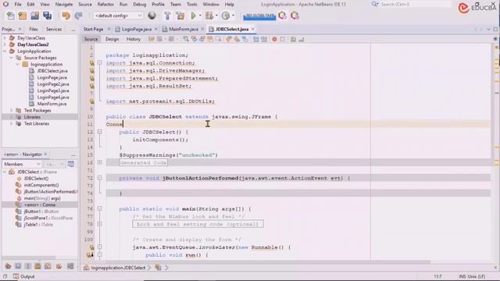Open the Run Project dropdown arrow
The height and width of the screenshot is (281, 500).
coord(200,16)
